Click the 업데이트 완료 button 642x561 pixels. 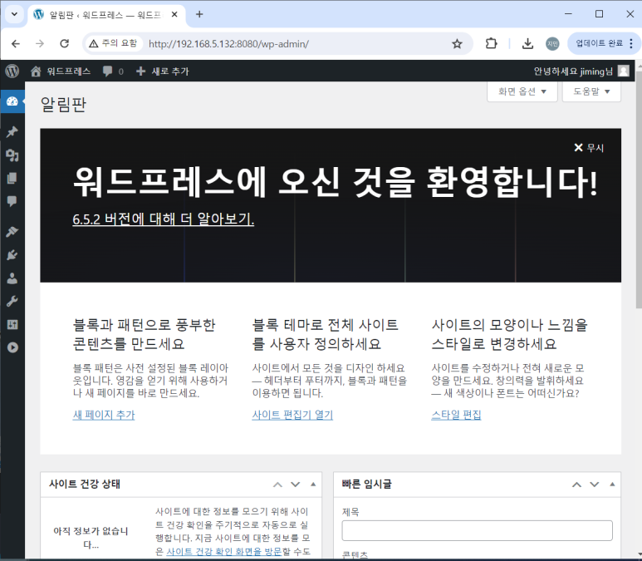599,43
